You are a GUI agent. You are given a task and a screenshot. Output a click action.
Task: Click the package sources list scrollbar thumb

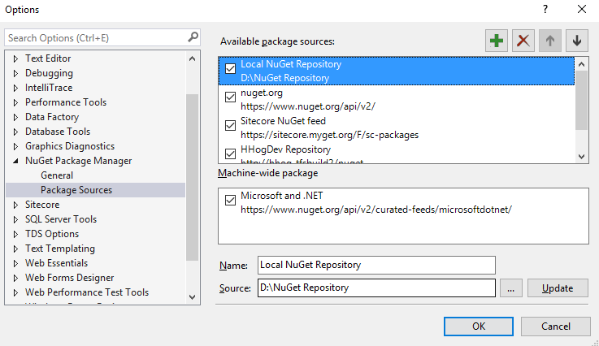[581, 100]
